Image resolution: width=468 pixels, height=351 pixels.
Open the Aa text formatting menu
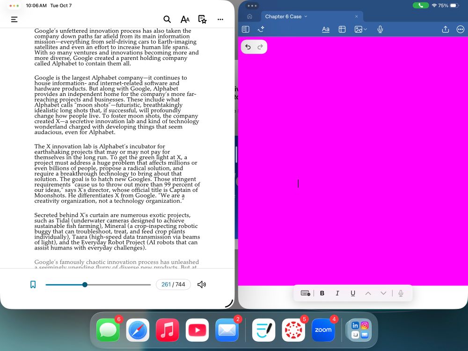(326, 29)
